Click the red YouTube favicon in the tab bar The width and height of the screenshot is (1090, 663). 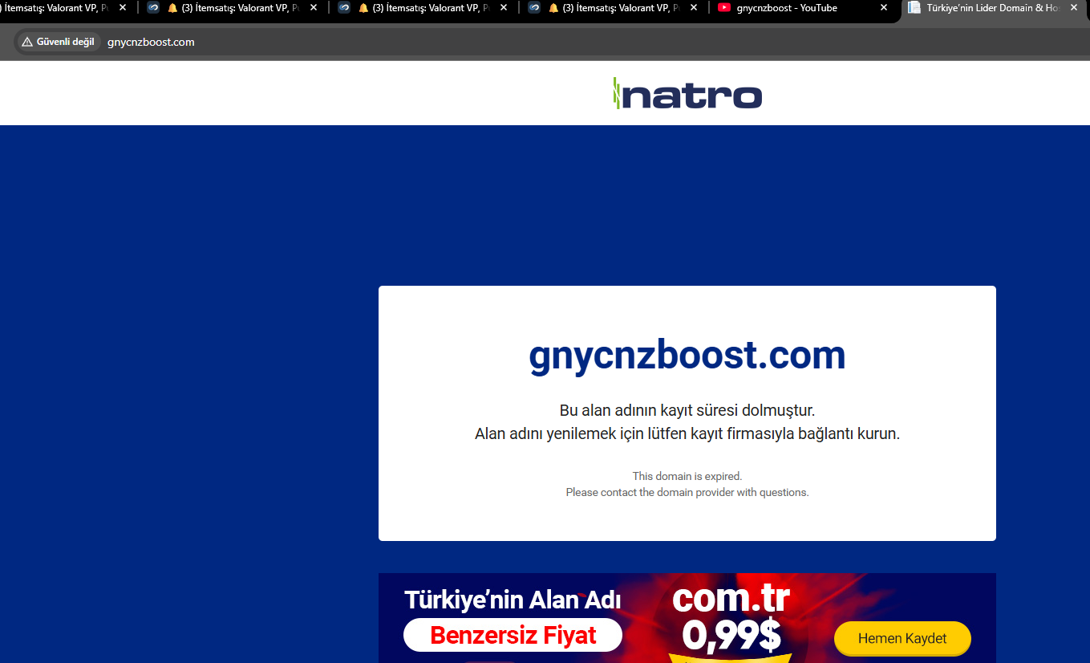(724, 8)
